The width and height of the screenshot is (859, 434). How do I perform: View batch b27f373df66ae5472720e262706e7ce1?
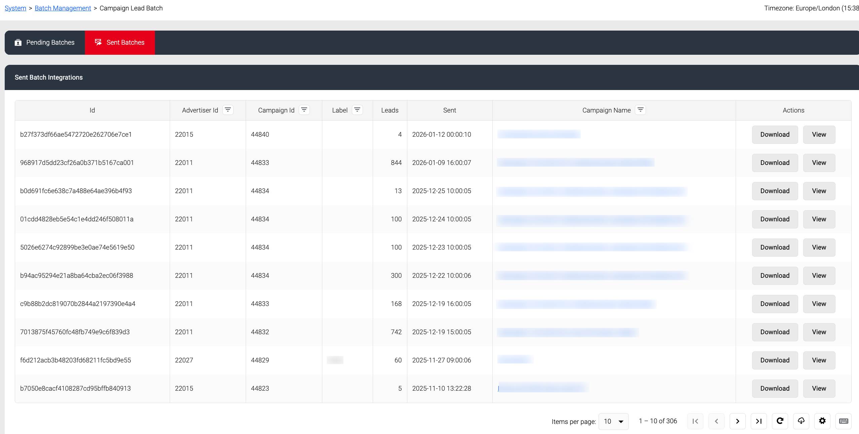(x=819, y=135)
